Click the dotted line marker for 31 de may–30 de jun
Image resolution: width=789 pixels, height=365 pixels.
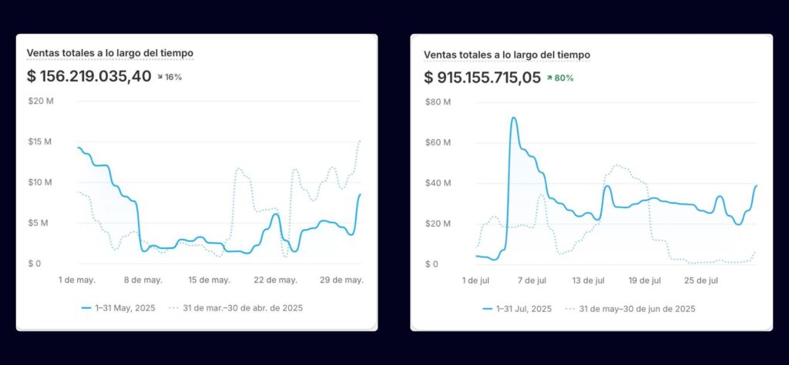pos(570,309)
